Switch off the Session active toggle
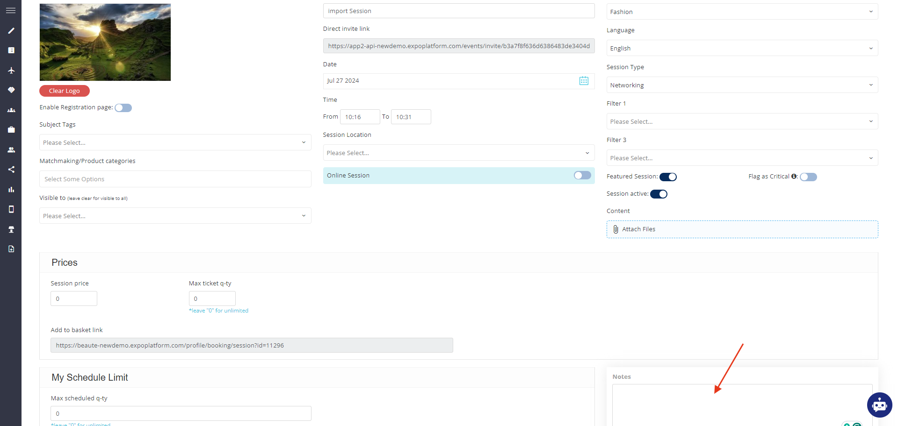The width and height of the screenshot is (898, 426). point(659,194)
